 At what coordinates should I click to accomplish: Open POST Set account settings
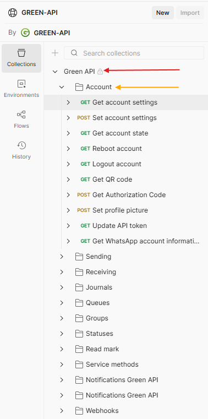pyautogui.click(x=124, y=118)
